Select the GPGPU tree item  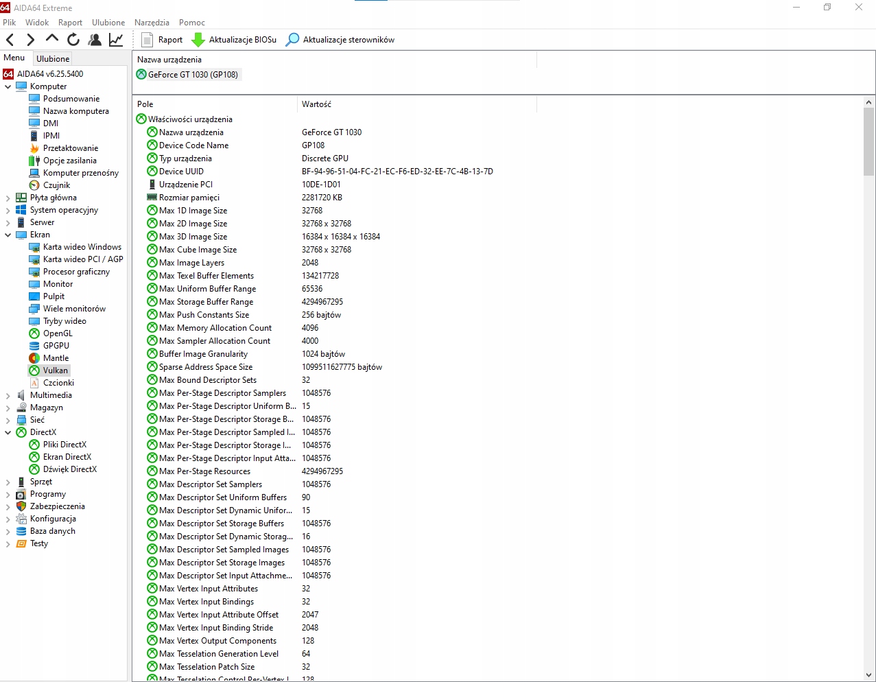pos(49,346)
